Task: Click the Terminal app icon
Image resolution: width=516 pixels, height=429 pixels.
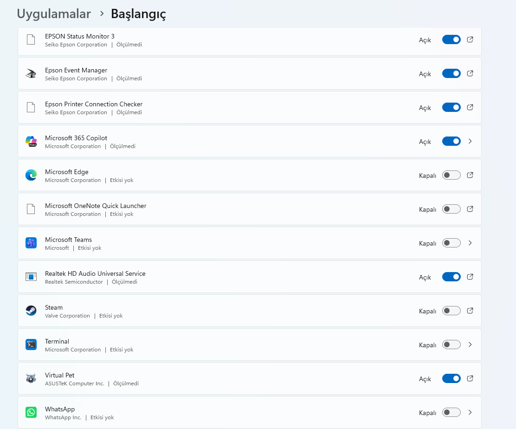Action: (31, 344)
